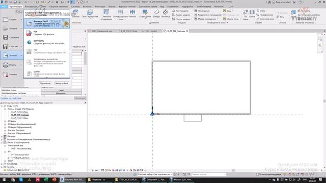Open the Сохр. как (Save as) submenu

(x=12, y=46)
